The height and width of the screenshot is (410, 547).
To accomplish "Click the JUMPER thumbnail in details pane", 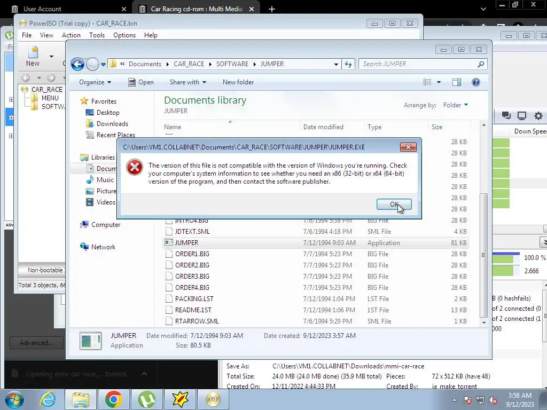I will (91, 341).
